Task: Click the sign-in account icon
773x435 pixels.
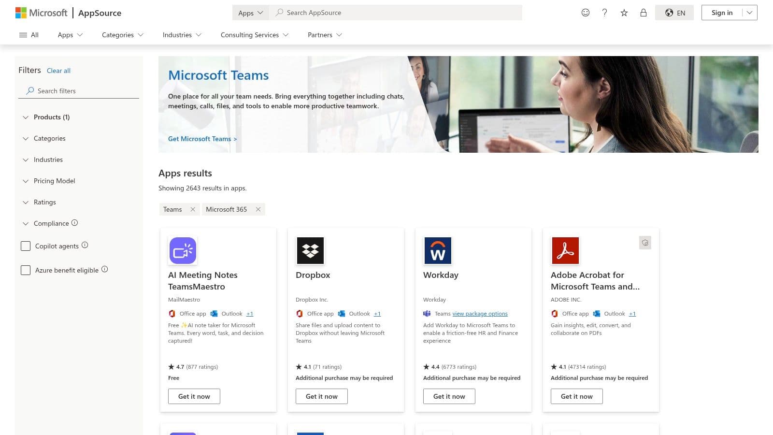Action: (643, 13)
